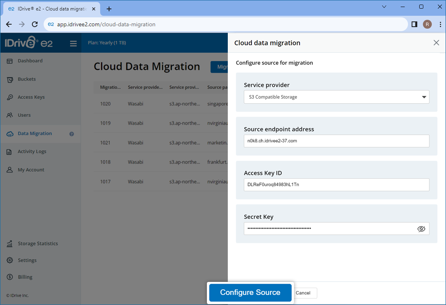The height and width of the screenshot is (305, 446).
Task: Open the tab search chevron
Action: click(x=384, y=7)
